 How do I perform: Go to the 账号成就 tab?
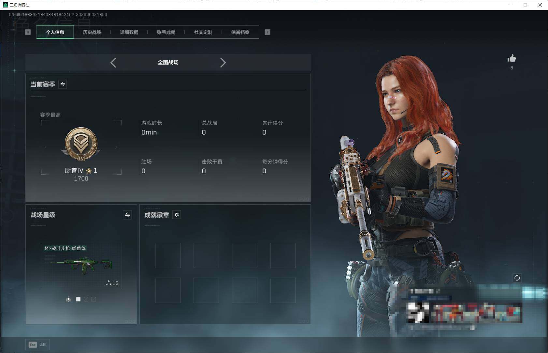(166, 32)
